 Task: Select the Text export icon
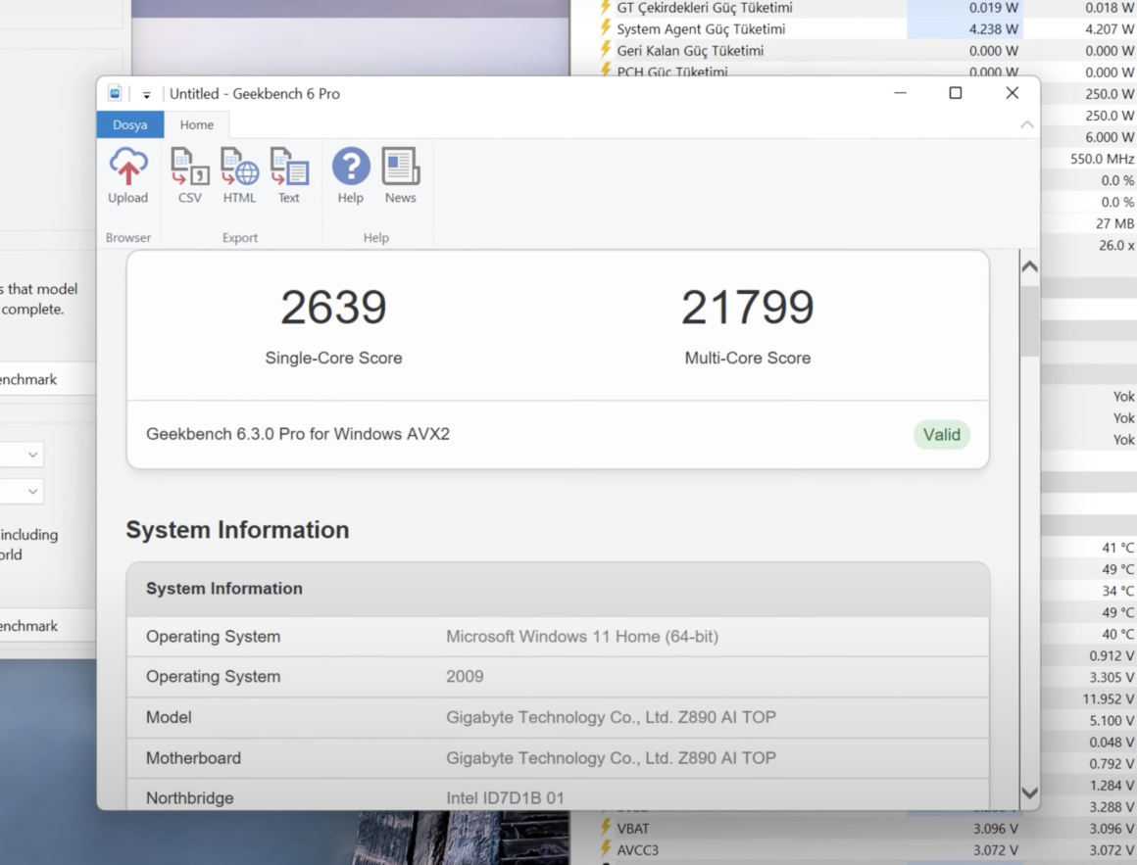point(289,167)
